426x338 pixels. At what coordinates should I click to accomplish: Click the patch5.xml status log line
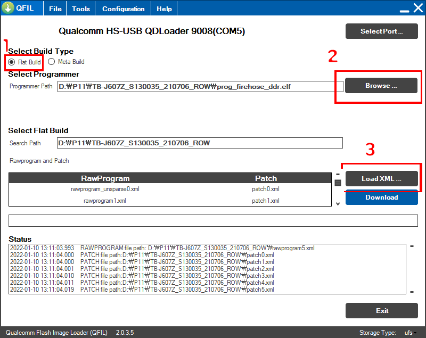pyautogui.click(x=142, y=290)
